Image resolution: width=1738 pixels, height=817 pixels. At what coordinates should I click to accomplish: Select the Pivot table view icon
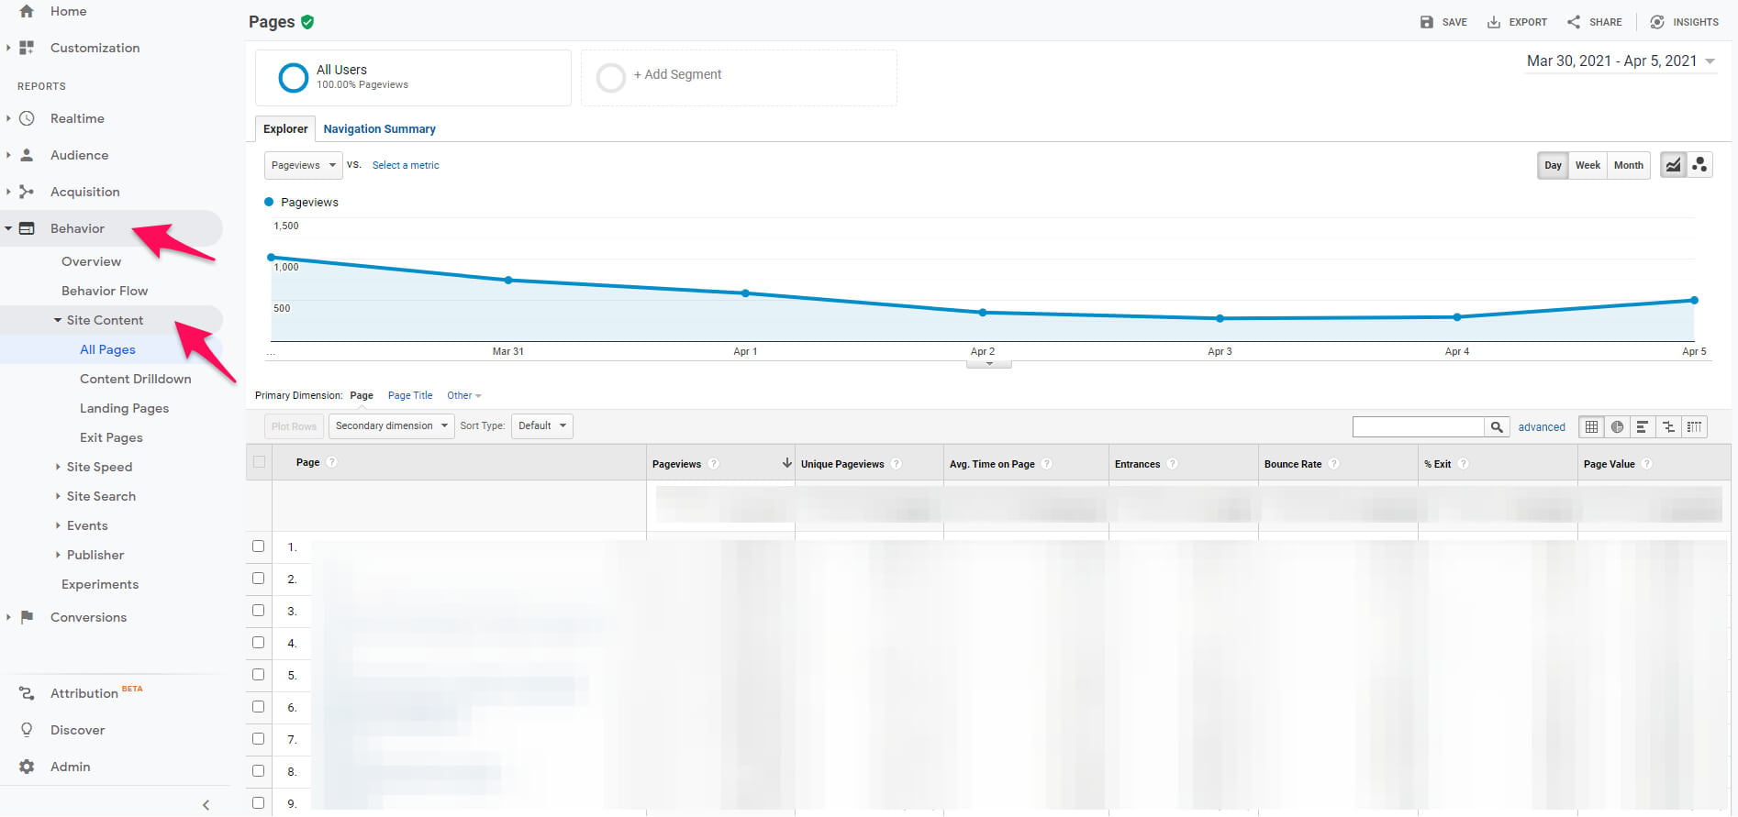pyautogui.click(x=1694, y=426)
